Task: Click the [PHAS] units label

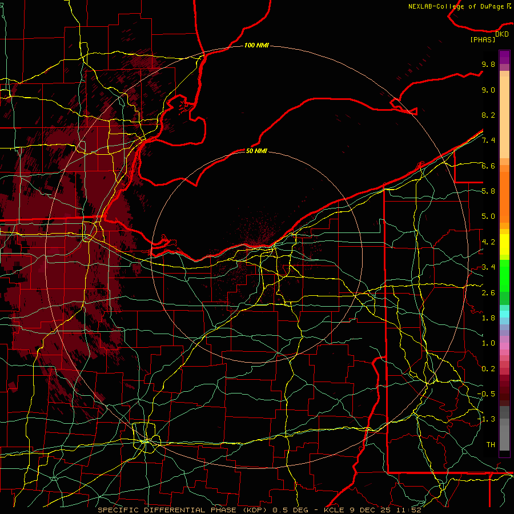Action: pyautogui.click(x=483, y=39)
